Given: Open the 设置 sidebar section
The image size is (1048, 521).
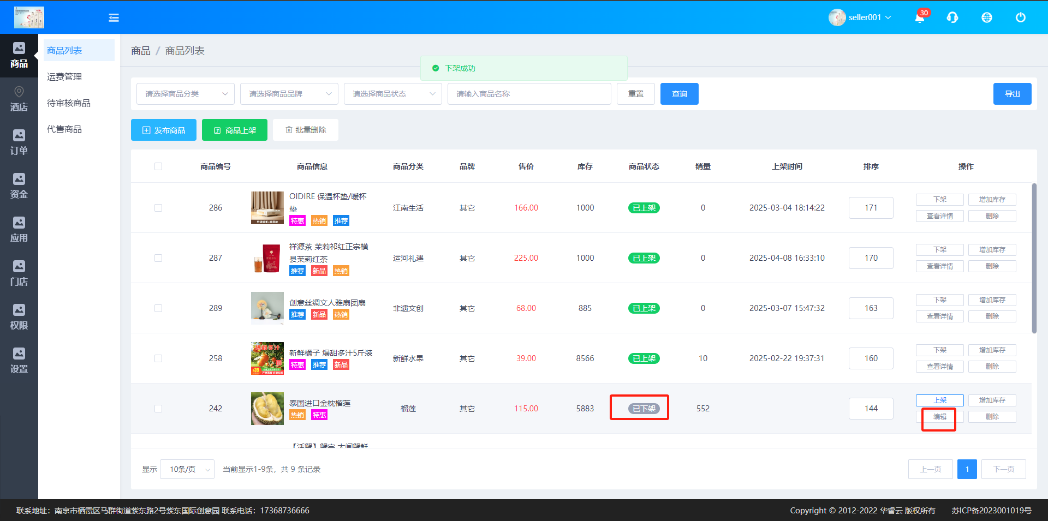Looking at the screenshot, I should point(19,361).
